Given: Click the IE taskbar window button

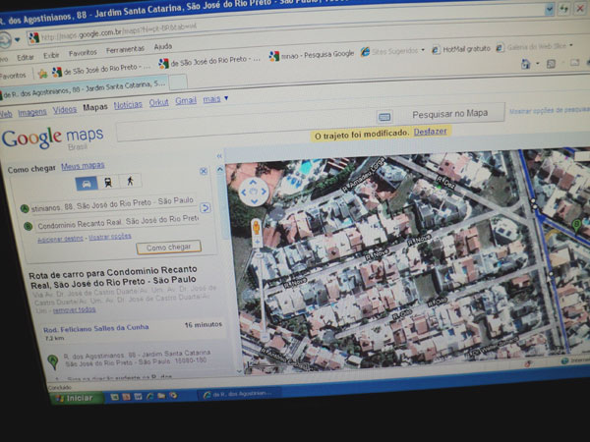Looking at the screenshot, I should (x=239, y=394).
